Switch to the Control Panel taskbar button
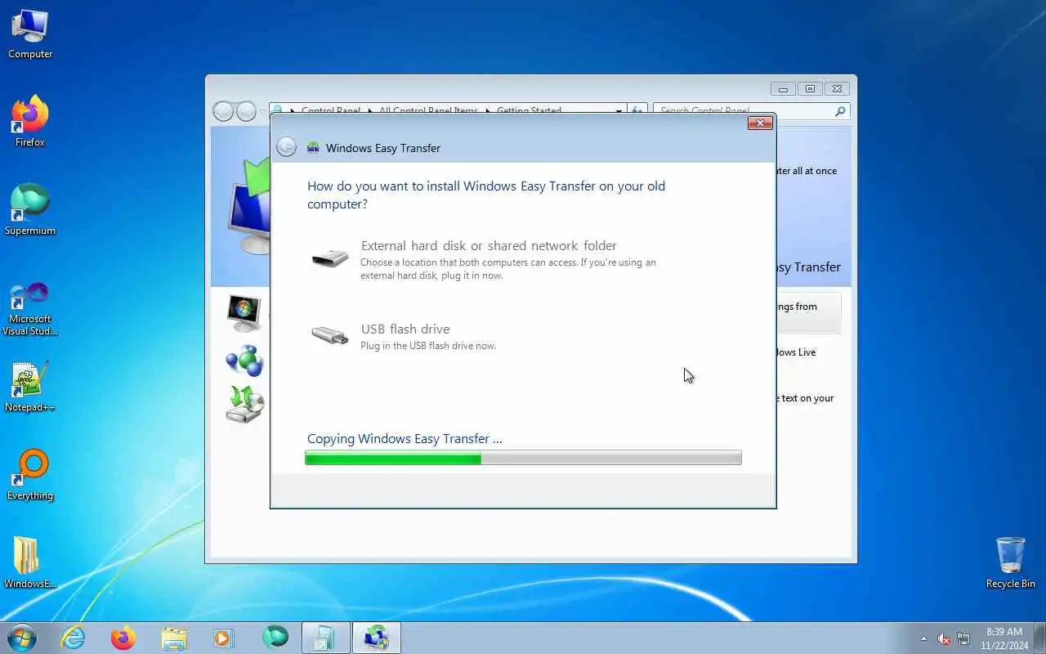The image size is (1046, 654). click(326, 638)
